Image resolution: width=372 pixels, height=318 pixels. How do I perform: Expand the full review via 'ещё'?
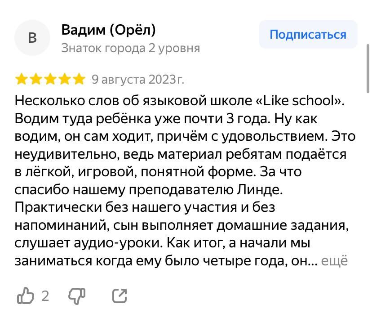pos(334,261)
